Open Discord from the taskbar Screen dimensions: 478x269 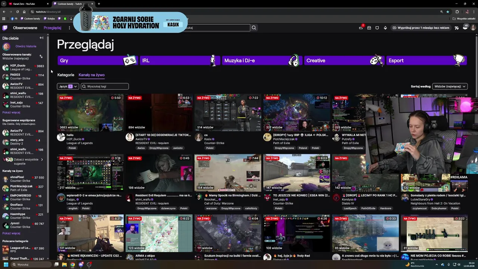click(81, 265)
